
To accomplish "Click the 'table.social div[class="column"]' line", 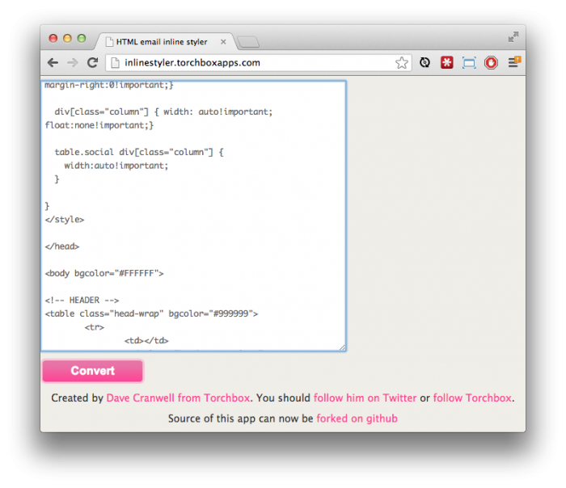I will pyautogui.click(x=139, y=152).
